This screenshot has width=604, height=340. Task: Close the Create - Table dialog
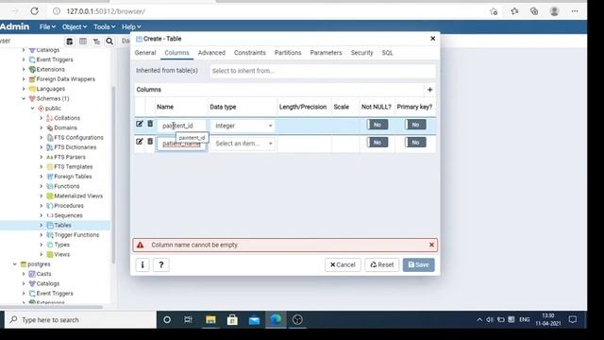pyautogui.click(x=432, y=39)
